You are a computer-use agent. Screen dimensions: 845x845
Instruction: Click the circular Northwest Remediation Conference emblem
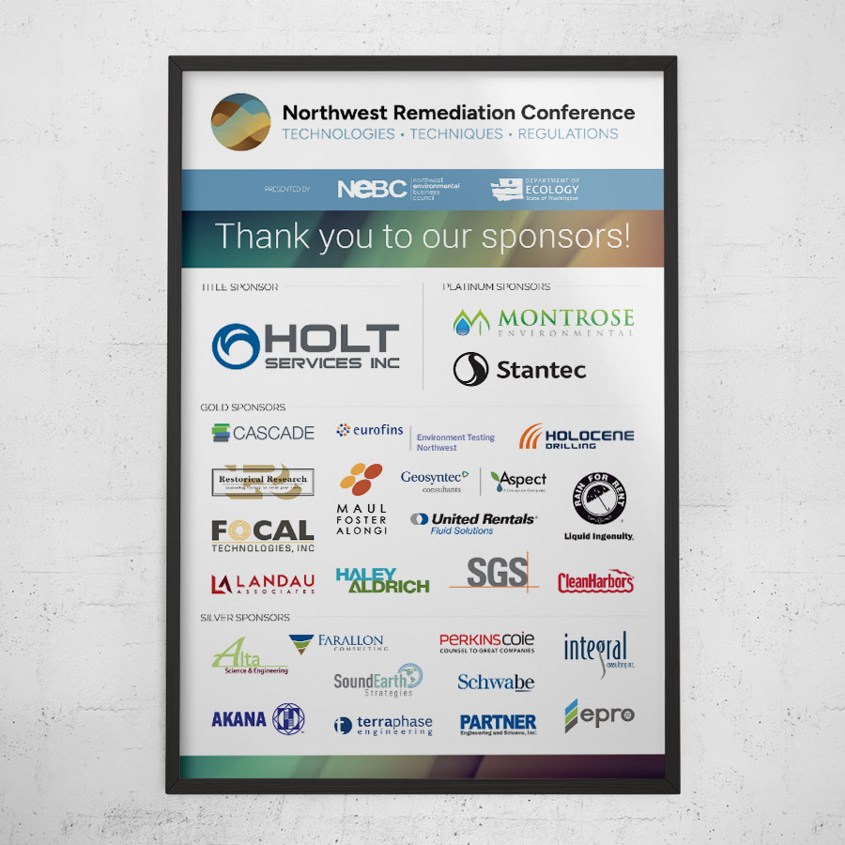[x=241, y=122]
